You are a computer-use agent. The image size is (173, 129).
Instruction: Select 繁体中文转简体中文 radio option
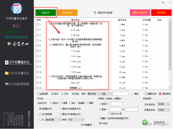click(61, 114)
